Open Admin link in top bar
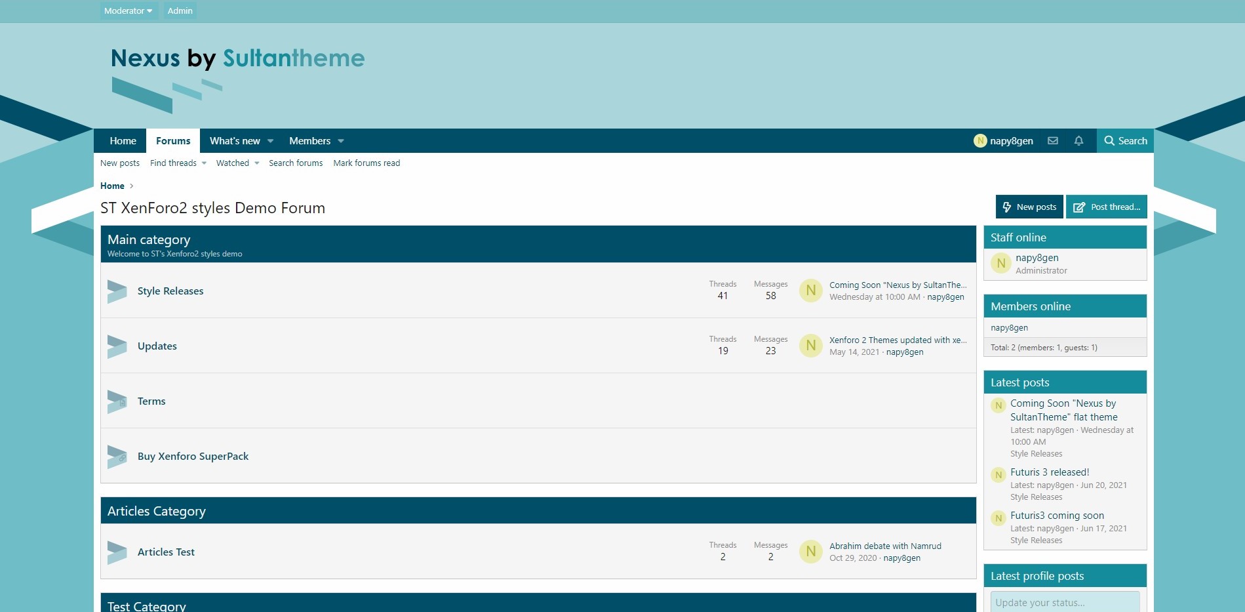The width and height of the screenshot is (1245, 612). (x=180, y=10)
